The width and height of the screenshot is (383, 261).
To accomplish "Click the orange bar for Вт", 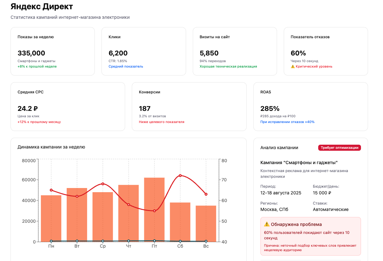I will [x=77, y=215].
